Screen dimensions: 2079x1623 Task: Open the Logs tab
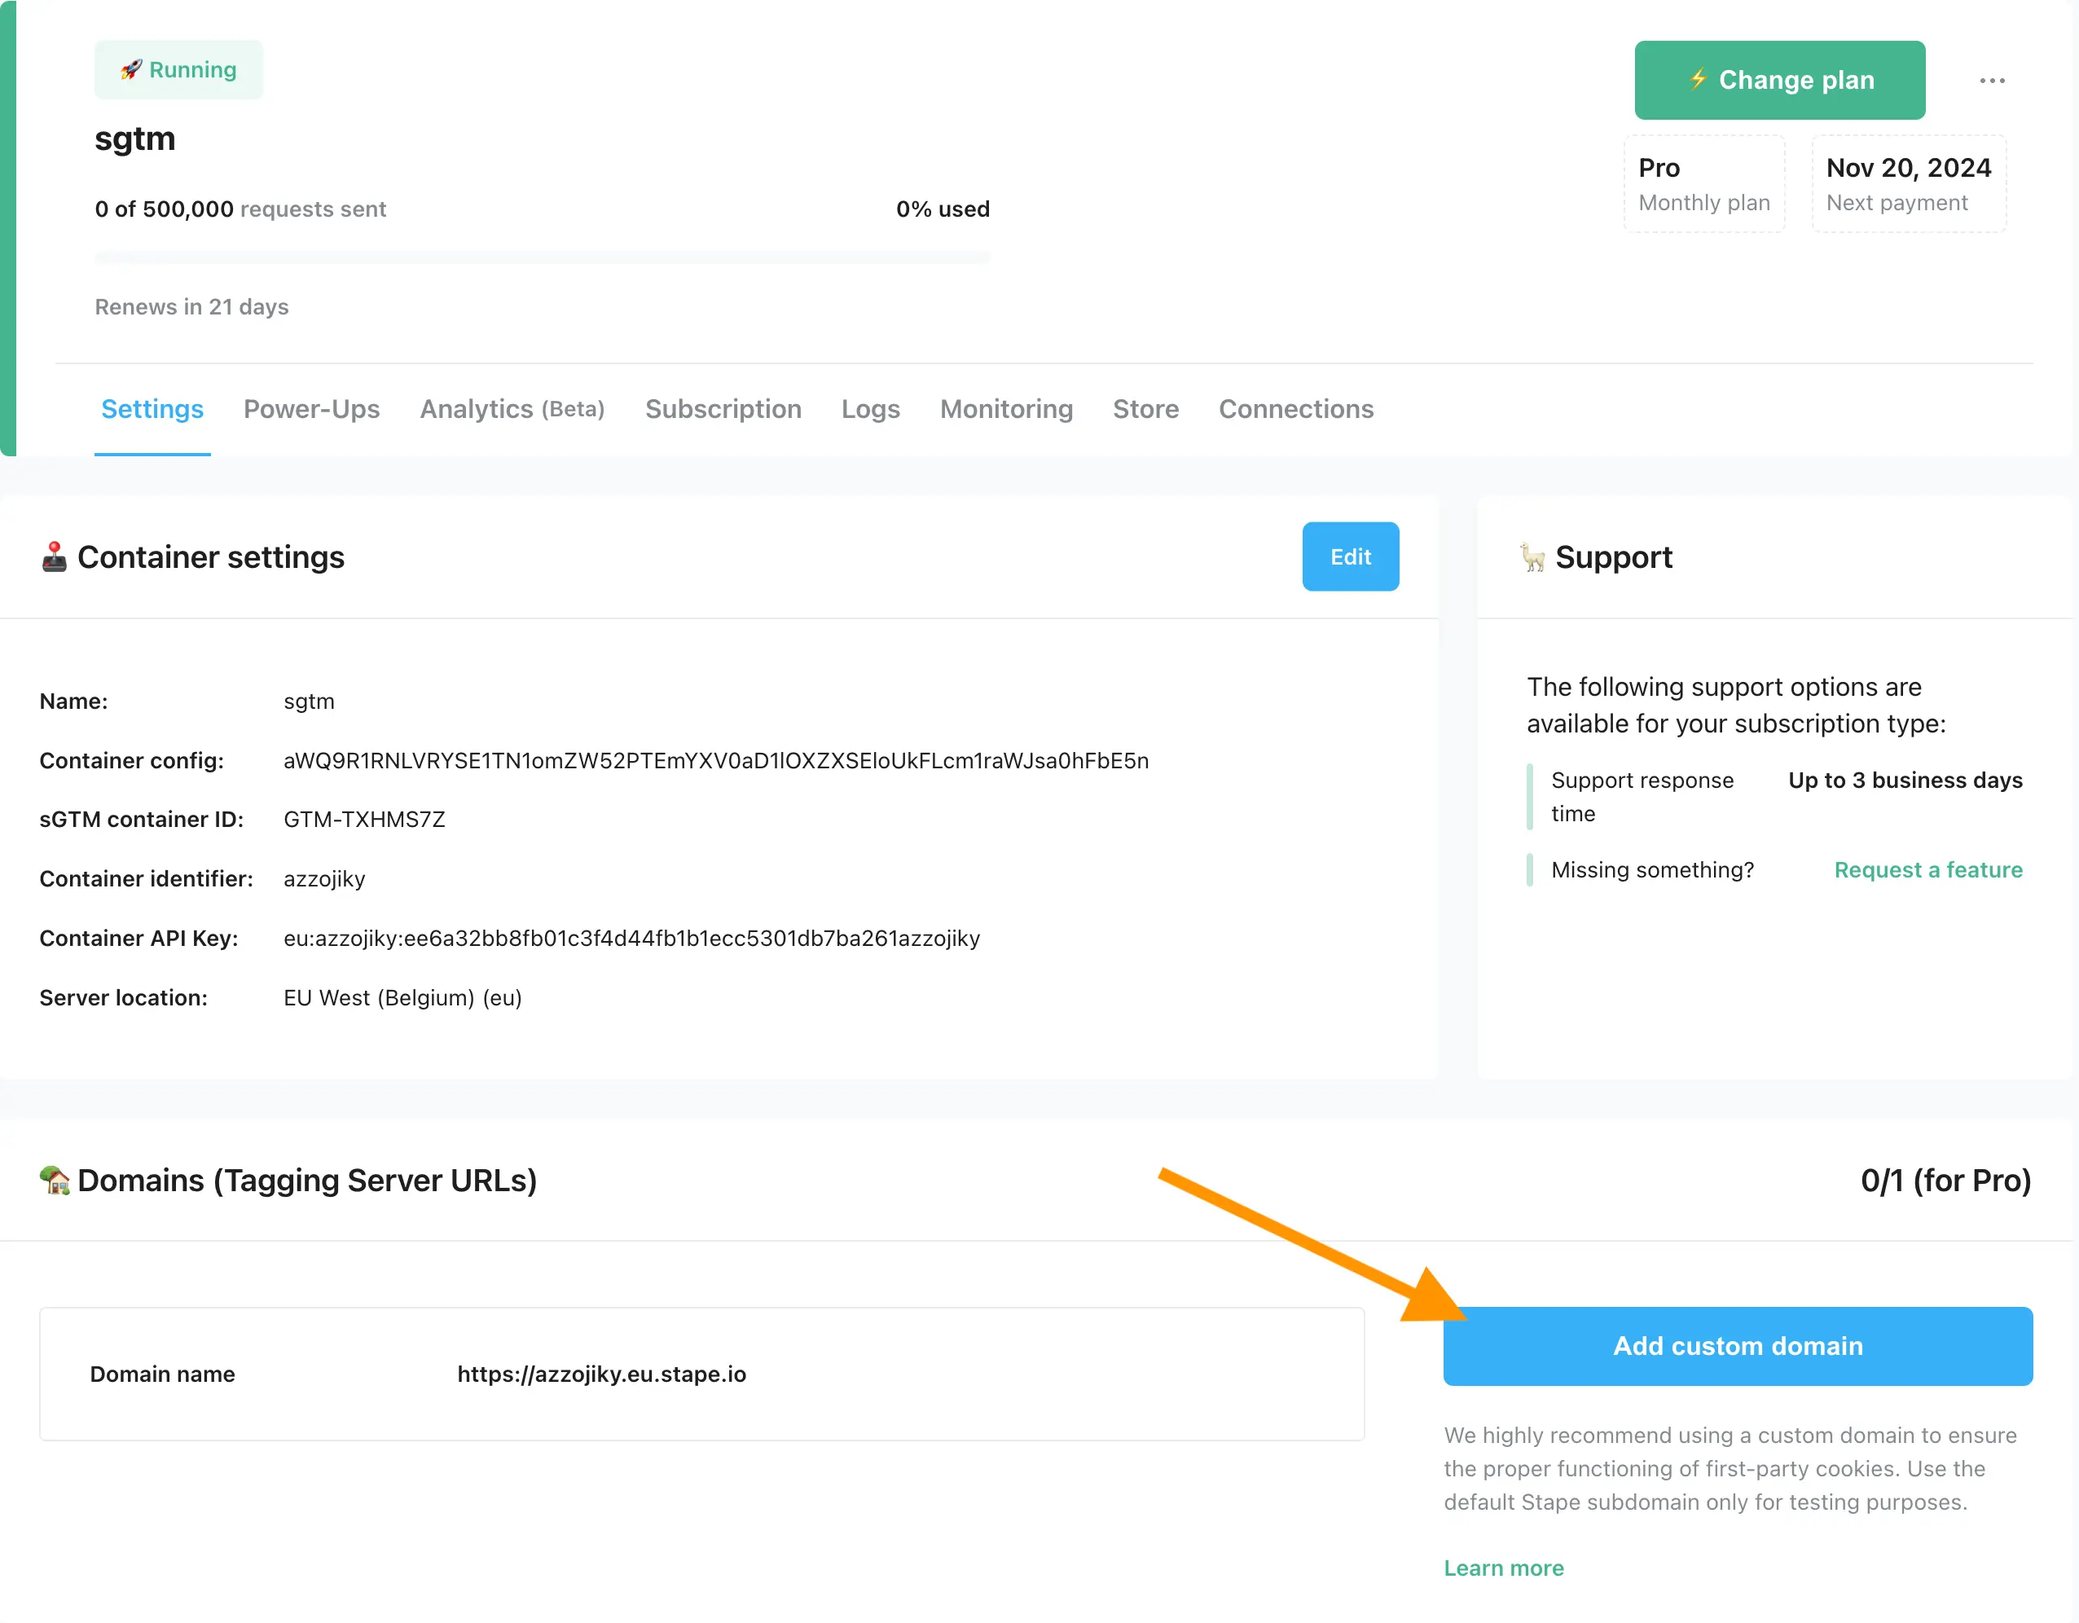pyautogui.click(x=870, y=409)
